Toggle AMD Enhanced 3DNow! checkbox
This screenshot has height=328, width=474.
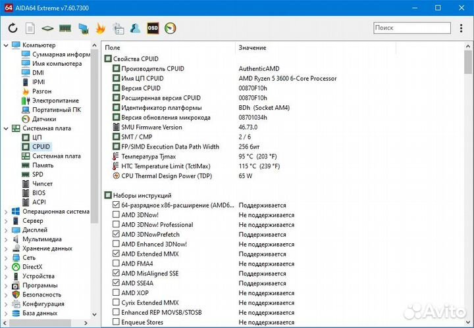coord(116,243)
